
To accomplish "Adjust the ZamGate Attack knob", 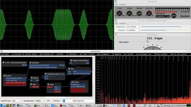I will click(x=119, y=14).
